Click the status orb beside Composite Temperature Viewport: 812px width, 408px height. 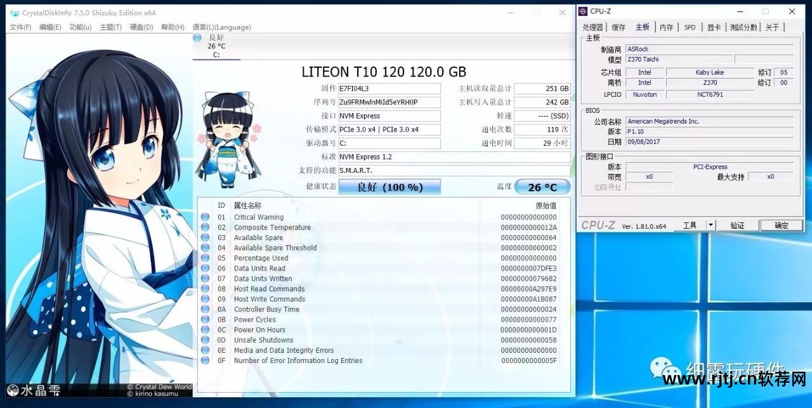(205, 227)
